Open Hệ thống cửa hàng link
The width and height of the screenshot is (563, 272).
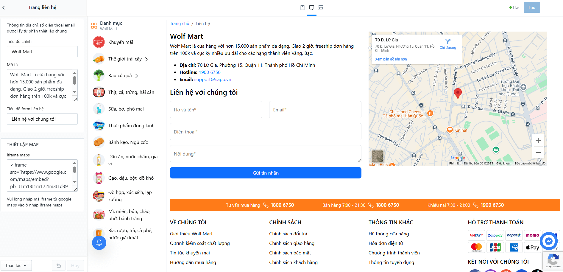pos(389,234)
